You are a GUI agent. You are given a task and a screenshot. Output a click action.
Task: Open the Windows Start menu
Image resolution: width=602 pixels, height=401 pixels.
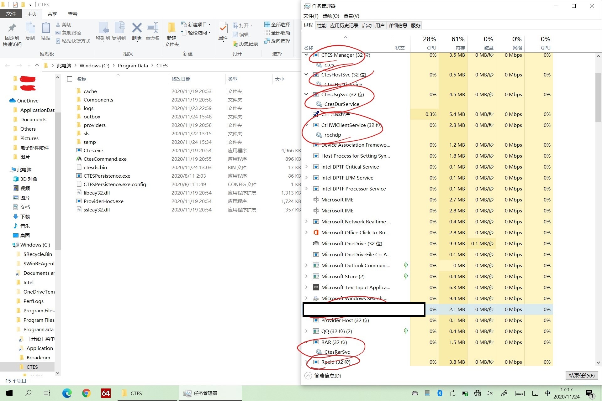point(9,393)
